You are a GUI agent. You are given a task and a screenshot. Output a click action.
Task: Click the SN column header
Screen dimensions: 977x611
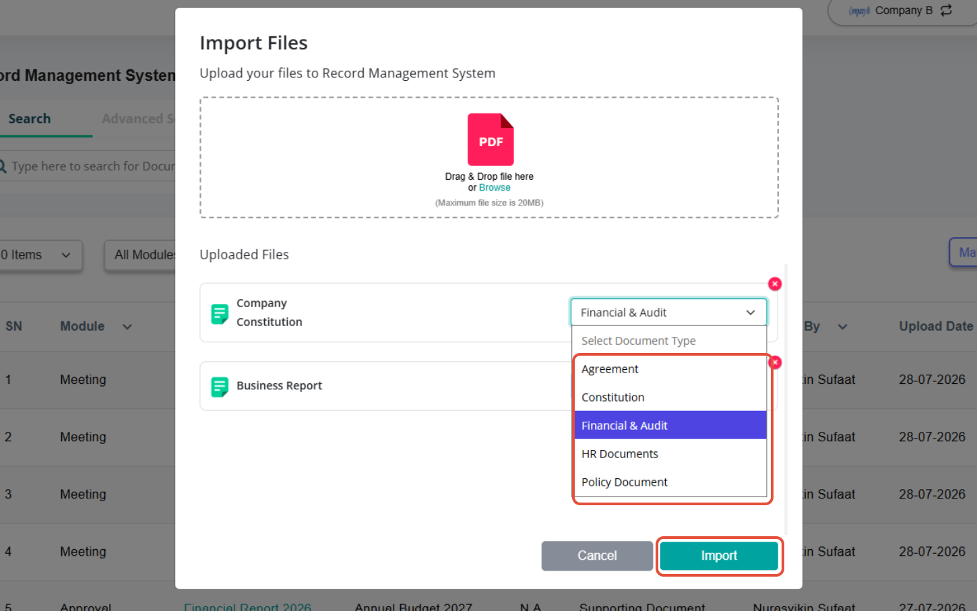pyautogui.click(x=13, y=326)
